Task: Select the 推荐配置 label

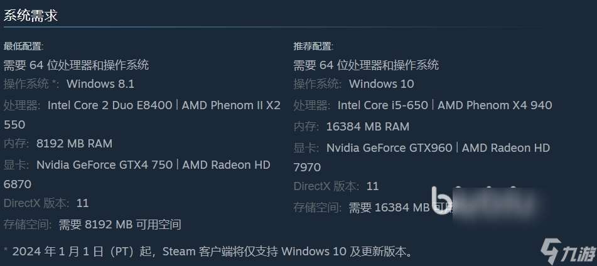Action: pos(313,46)
